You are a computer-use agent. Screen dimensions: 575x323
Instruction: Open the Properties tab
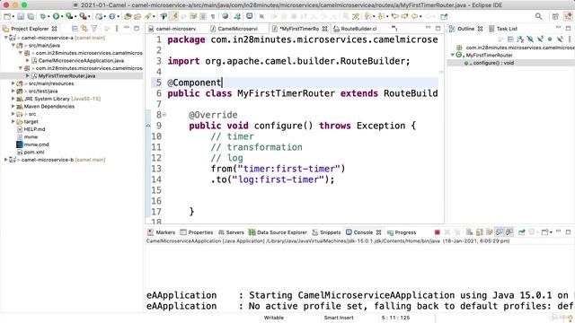197,232
